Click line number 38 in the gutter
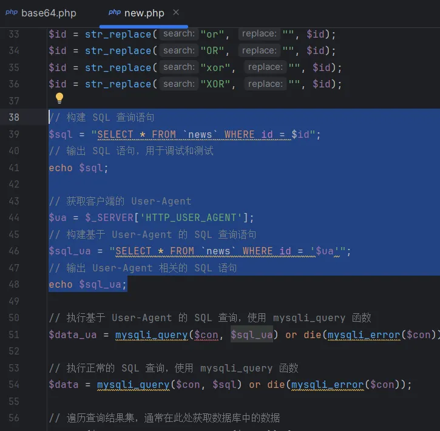This screenshot has height=431, width=440. [14, 118]
